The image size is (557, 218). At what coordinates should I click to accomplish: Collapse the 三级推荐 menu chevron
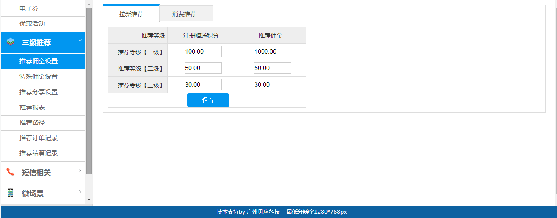pyautogui.click(x=80, y=41)
